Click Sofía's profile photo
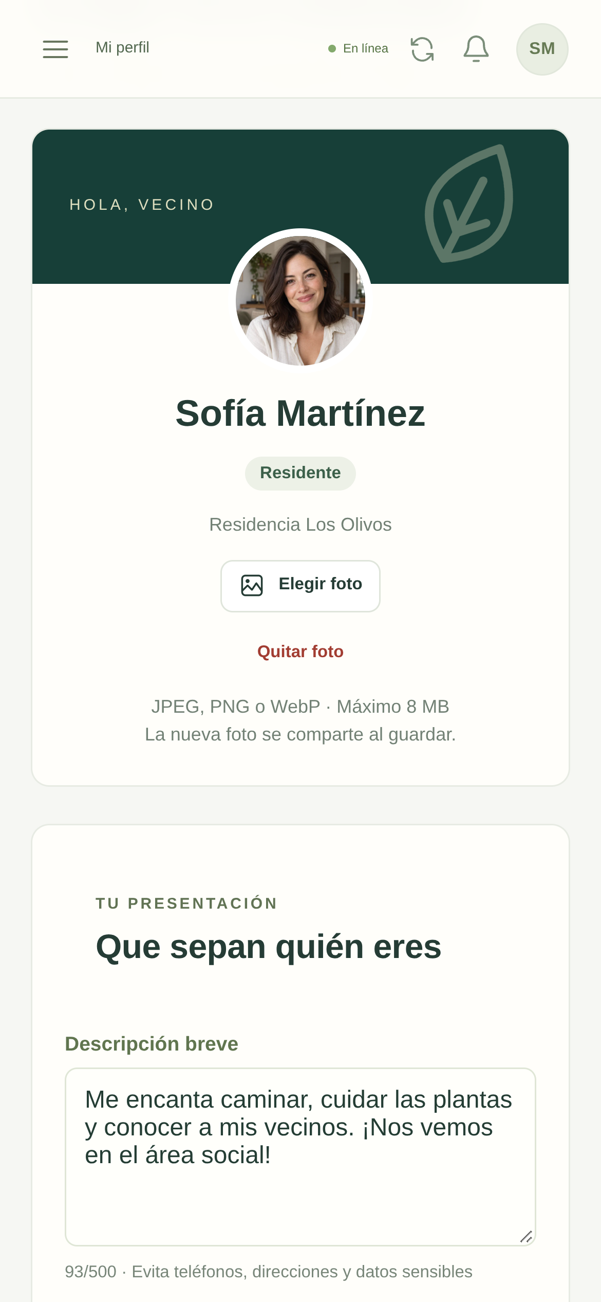Image resolution: width=601 pixels, height=1302 pixels. click(x=300, y=301)
